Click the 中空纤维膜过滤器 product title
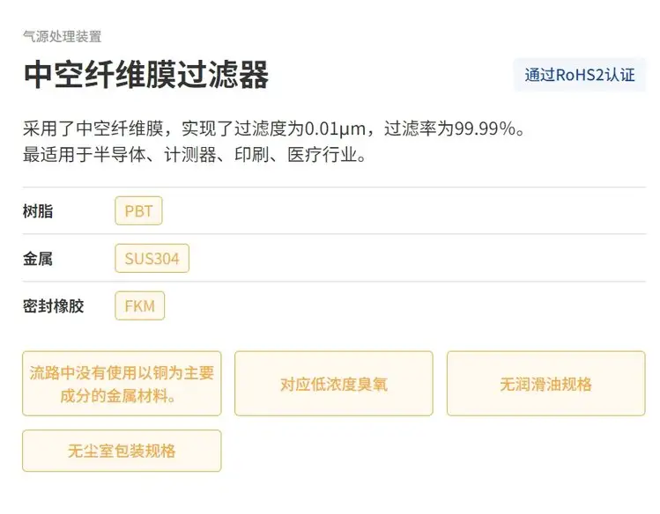Viewport: 660px width, 514px height. point(145,76)
